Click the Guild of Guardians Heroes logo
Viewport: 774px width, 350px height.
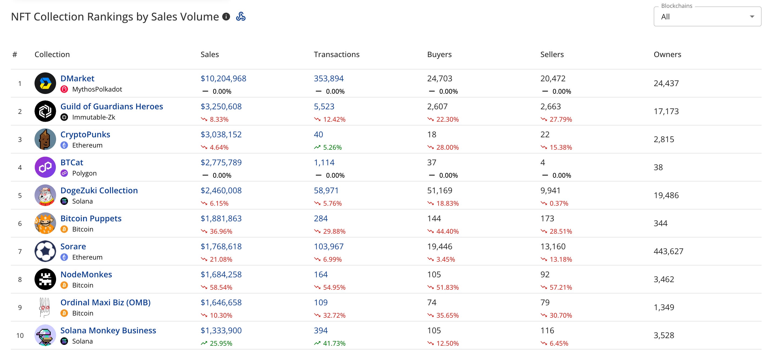45,111
